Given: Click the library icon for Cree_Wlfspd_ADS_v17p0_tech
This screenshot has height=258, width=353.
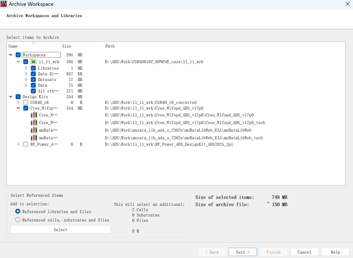Looking at the screenshot, I should coord(34,123).
